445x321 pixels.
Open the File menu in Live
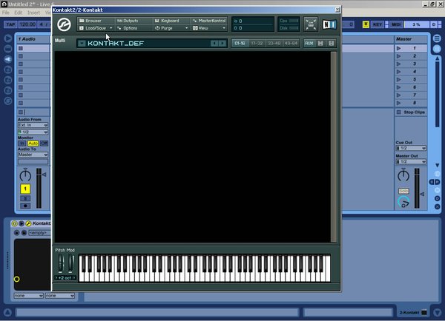click(6, 13)
